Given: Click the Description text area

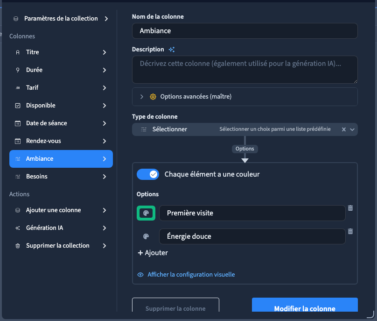Looking at the screenshot, I should tap(245, 70).
